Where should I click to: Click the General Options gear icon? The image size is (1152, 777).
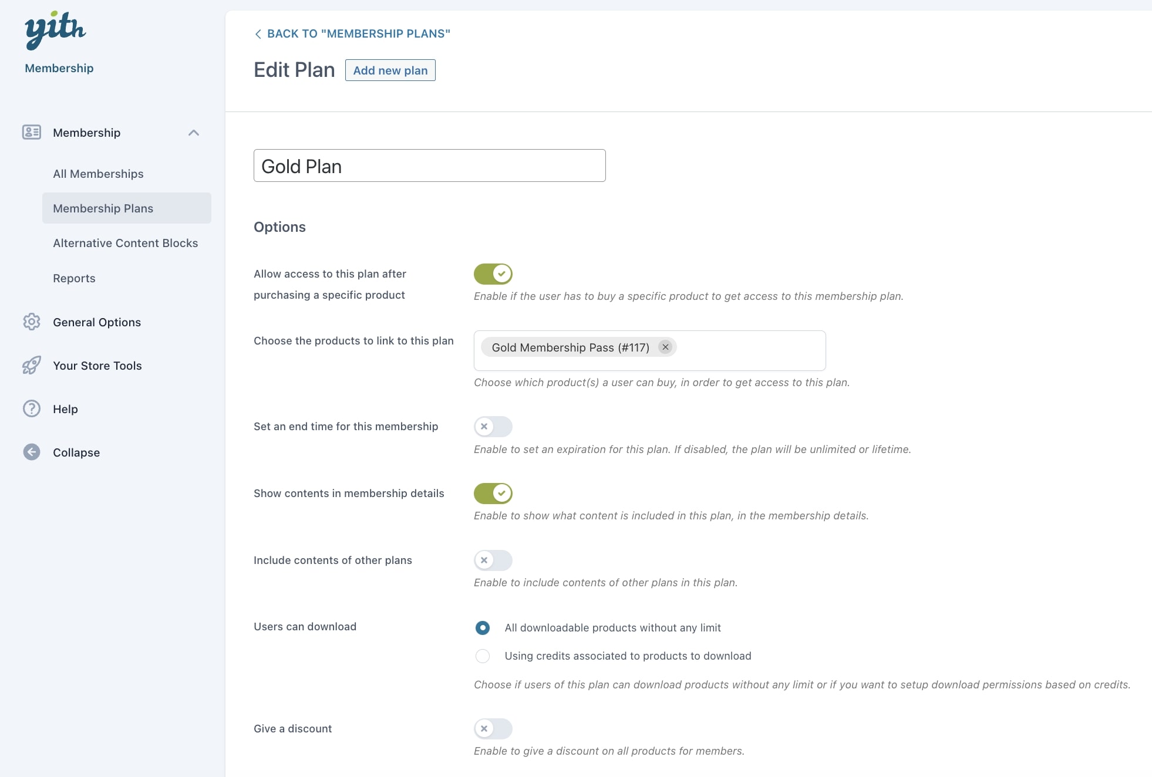pyautogui.click(x=32, y=322)
